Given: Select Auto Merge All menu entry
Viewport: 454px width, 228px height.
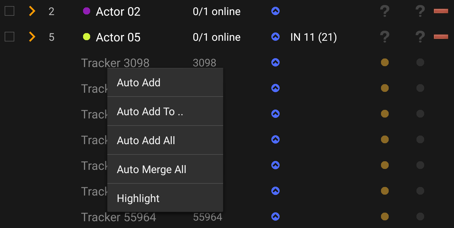Looking at the screenshot, I should point(152,169).
